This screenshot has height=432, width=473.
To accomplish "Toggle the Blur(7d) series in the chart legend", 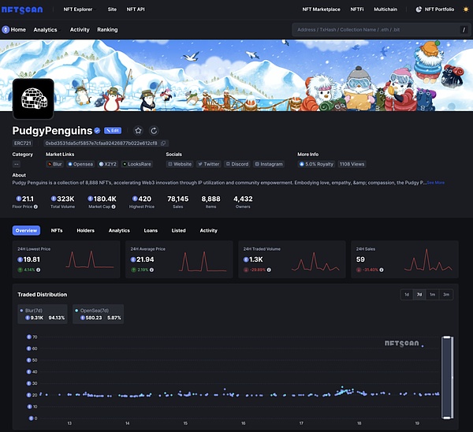I will [x=43, y=315].
